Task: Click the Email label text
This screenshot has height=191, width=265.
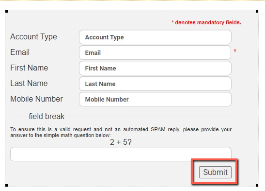Action: [20, 52]
